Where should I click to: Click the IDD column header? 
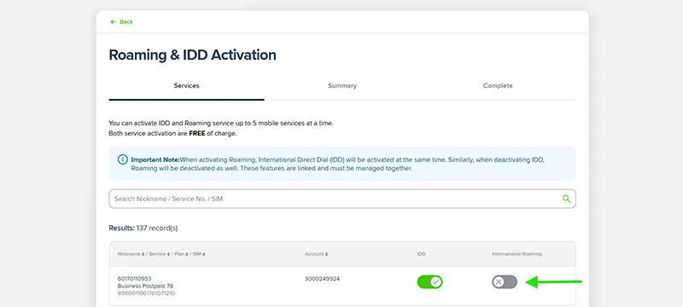point(421,254)
